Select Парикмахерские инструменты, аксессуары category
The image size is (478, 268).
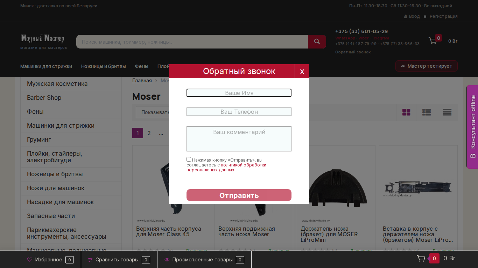pos(71,233)
